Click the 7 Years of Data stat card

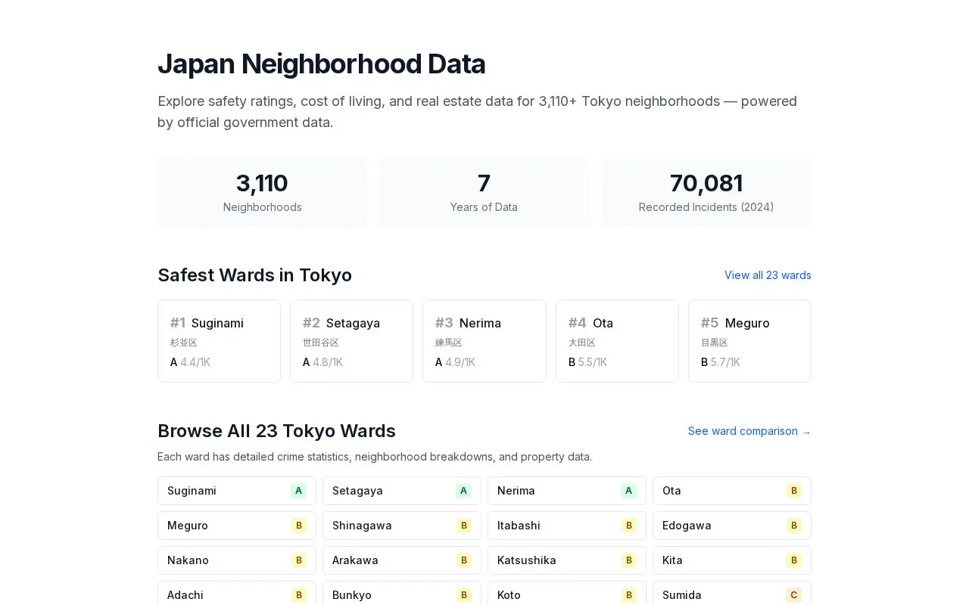point(484,192)
